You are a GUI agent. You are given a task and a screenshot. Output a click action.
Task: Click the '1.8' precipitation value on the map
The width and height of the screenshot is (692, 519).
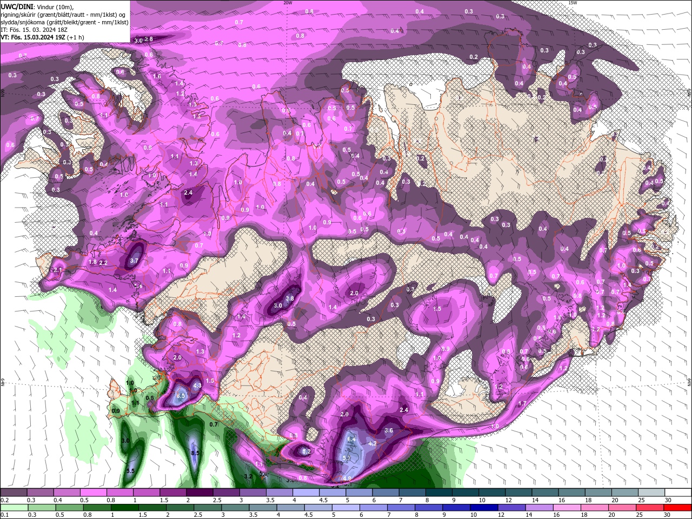point(92,262)
